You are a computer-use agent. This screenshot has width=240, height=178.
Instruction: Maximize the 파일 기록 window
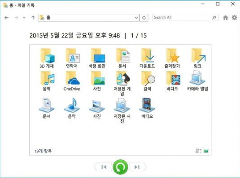218,4
